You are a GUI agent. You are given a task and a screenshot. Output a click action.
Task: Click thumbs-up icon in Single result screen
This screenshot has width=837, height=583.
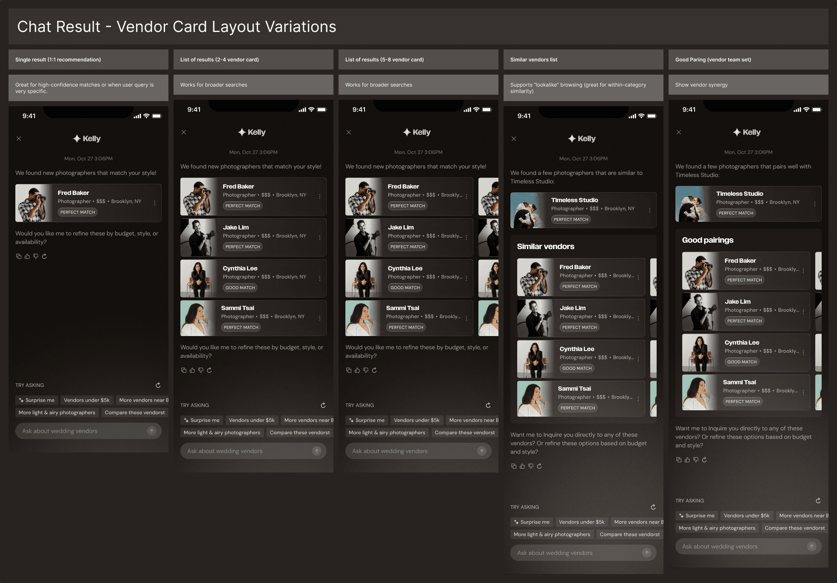[x=27, y=256]
